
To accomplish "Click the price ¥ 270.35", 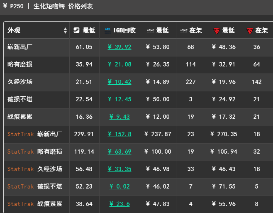I will (x=224, y=134).
